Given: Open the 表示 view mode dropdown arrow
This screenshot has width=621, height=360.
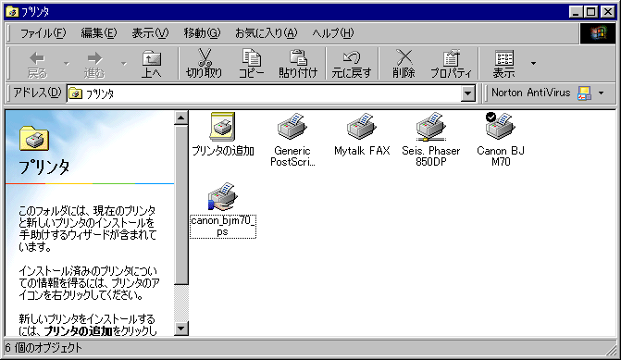Looking at the screenshot, I should coord(533,63).
